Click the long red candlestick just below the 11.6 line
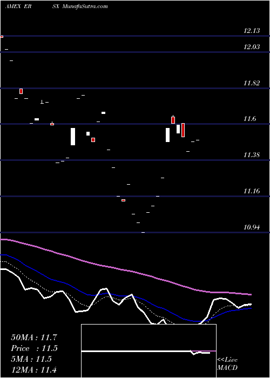 (183, 130)
